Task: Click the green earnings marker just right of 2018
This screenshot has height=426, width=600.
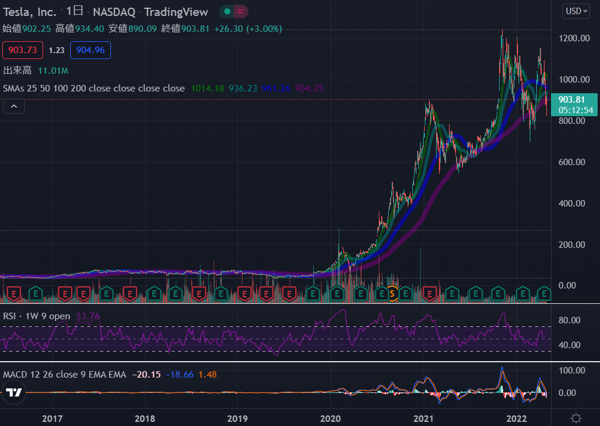Action: (x=154, y=294)
